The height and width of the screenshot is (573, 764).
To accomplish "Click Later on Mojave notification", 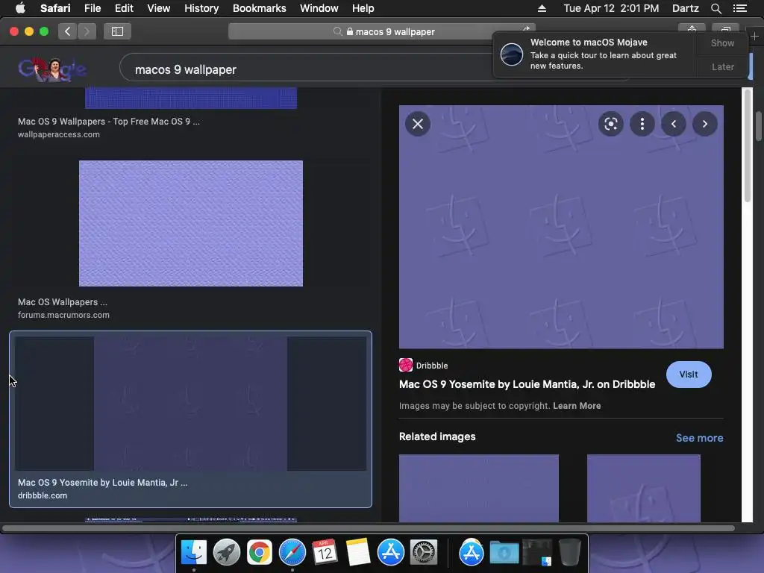I will [x=722, y=66].
